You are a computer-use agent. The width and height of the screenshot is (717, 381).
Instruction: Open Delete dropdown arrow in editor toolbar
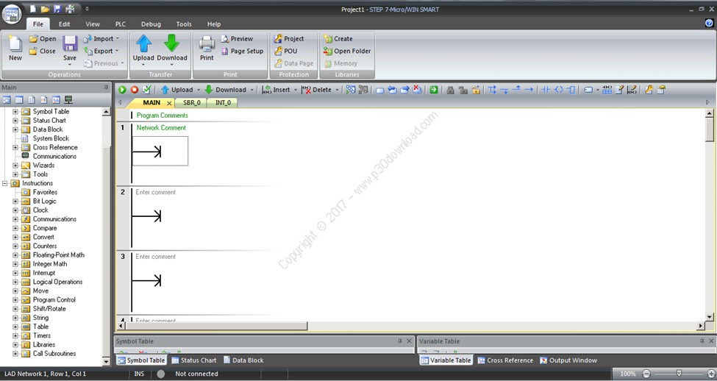click(338, 90)
